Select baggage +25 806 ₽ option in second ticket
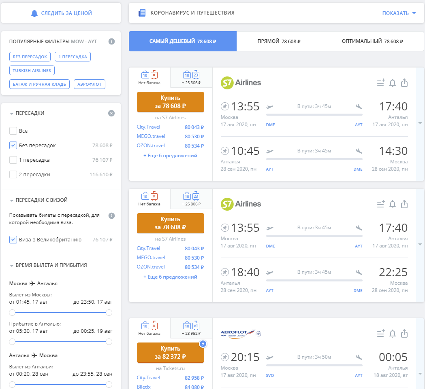 coord(191,199)
